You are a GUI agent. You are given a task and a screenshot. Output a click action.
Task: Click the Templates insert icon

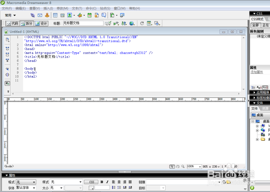pos(112,15)
